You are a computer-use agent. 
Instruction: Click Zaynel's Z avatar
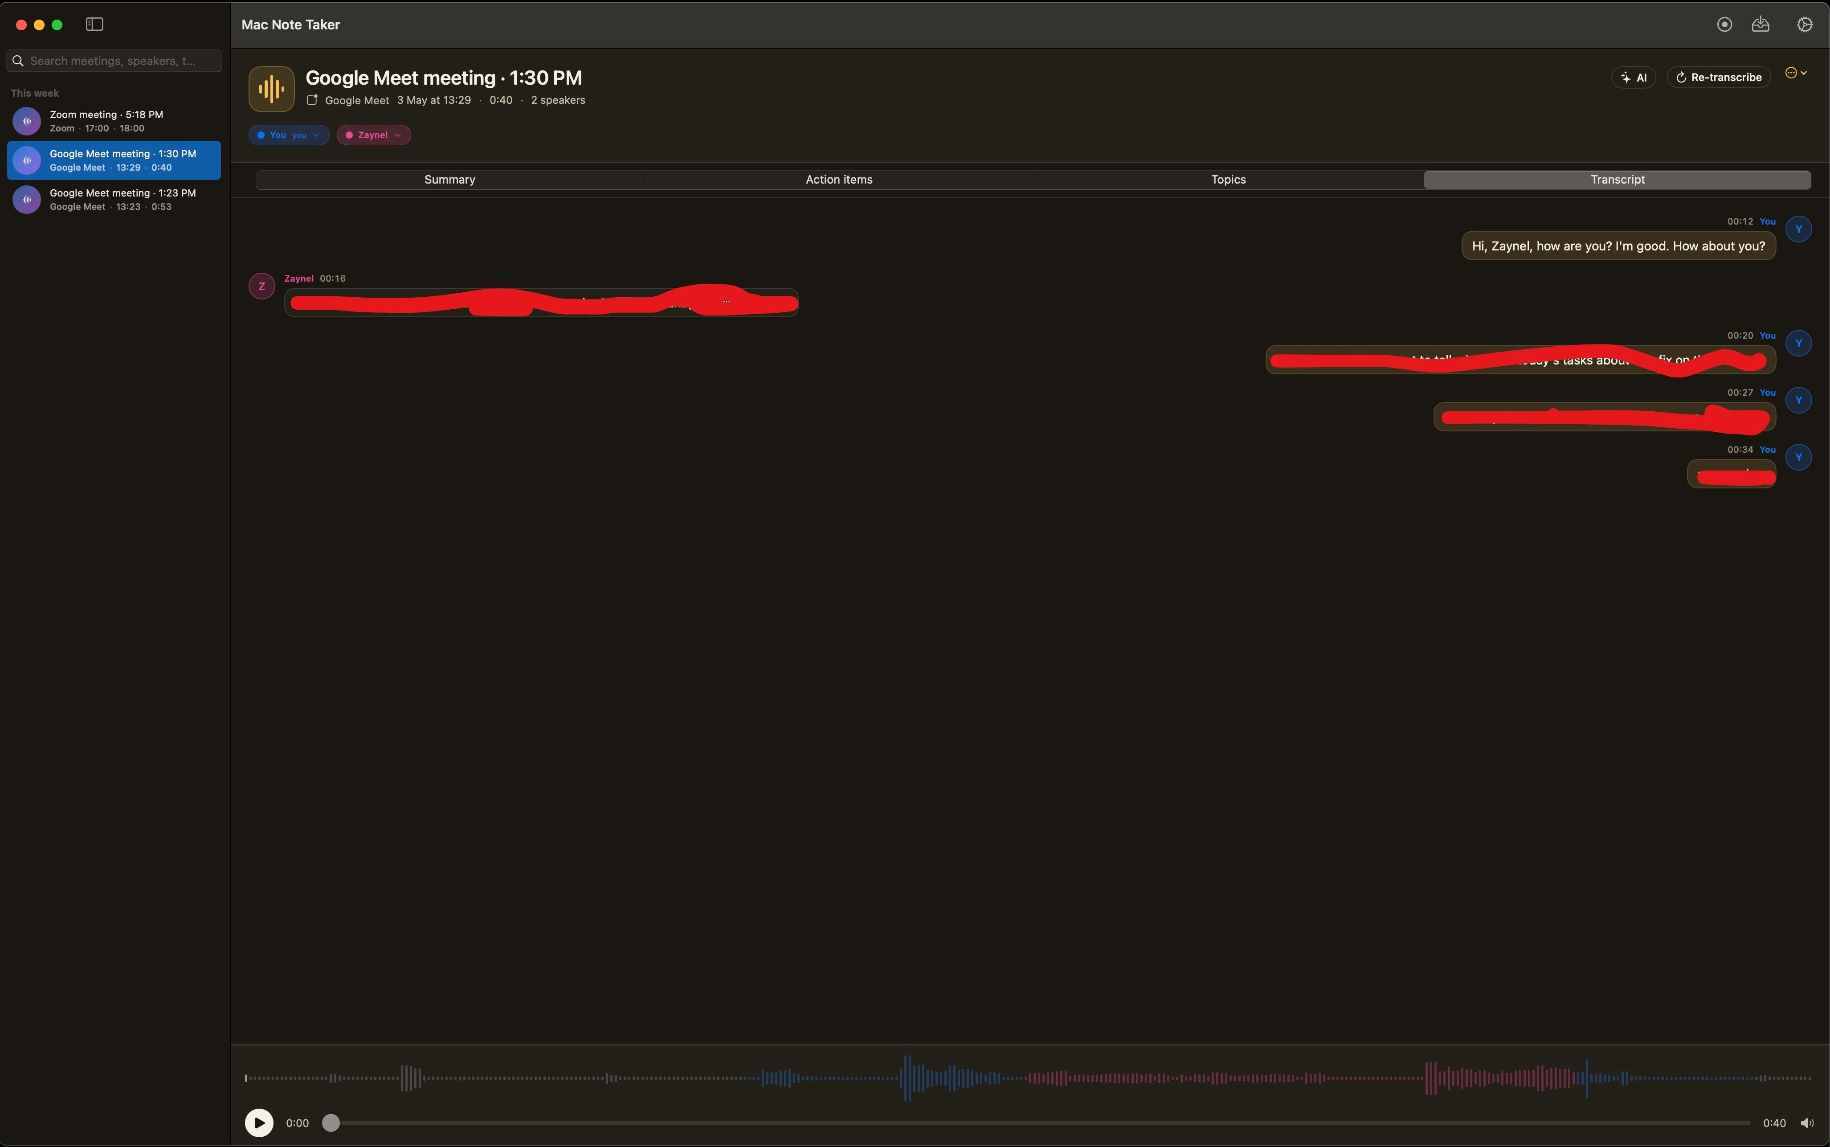click(x=261, y=286)
